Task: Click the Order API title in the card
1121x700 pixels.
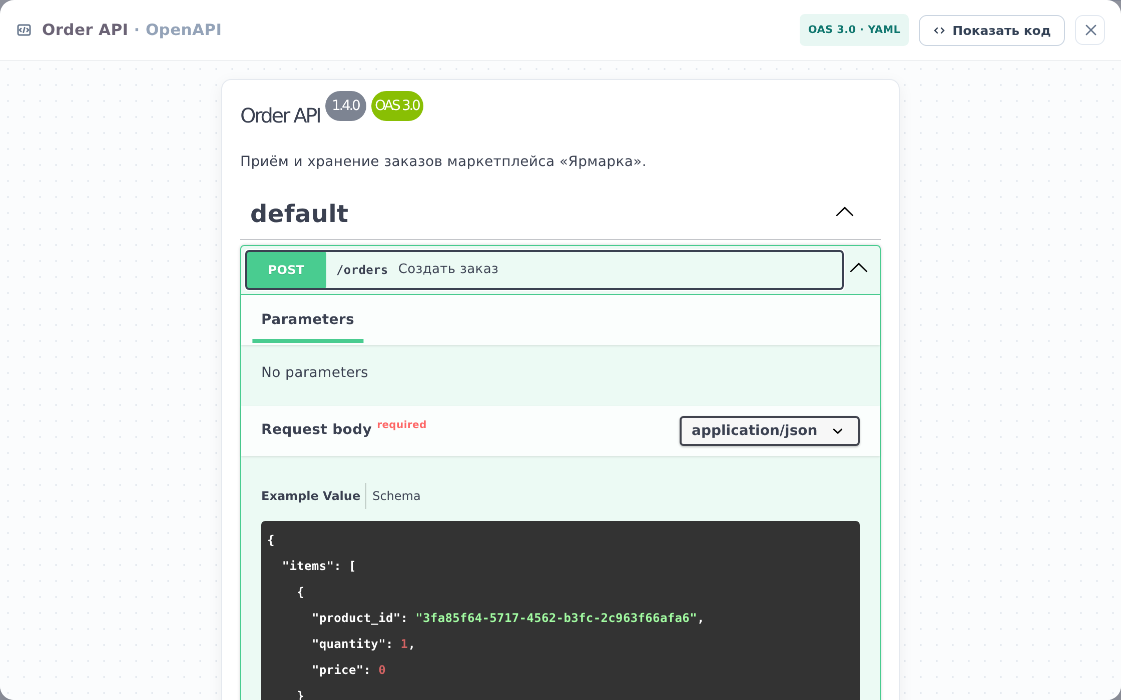Action: pyautogui.click(x=280, y=115)
